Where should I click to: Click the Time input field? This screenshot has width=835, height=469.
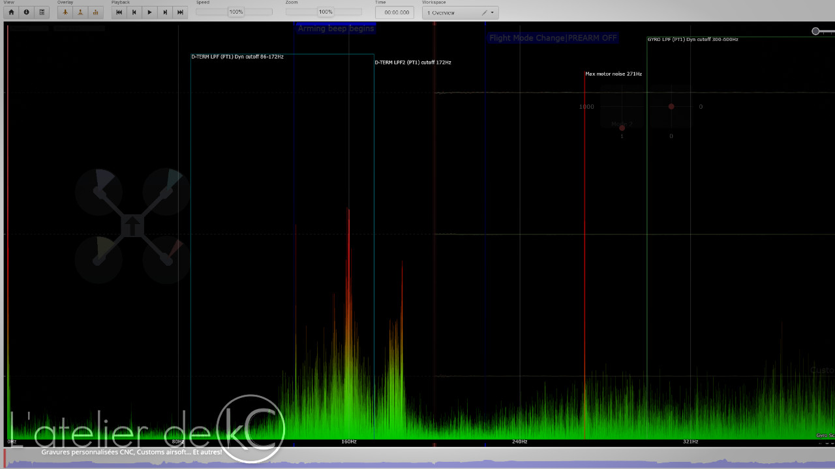coord(395,12)
